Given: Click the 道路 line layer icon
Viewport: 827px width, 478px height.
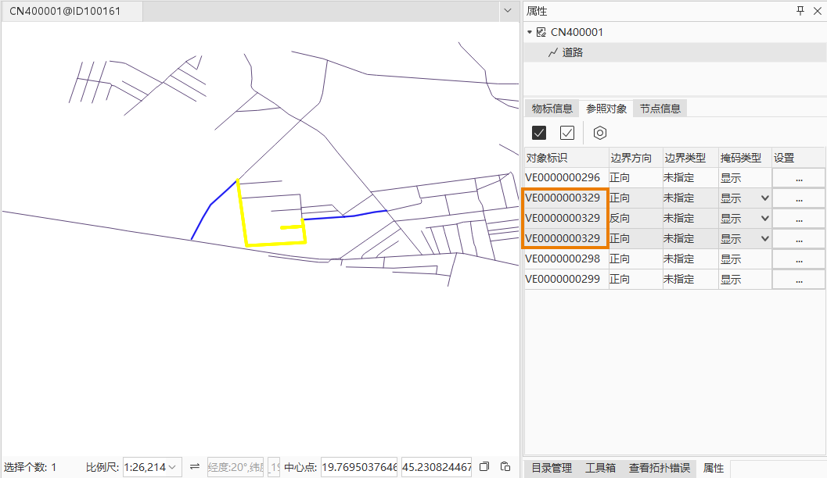Looking at the screenshot, I should [552, 53].
